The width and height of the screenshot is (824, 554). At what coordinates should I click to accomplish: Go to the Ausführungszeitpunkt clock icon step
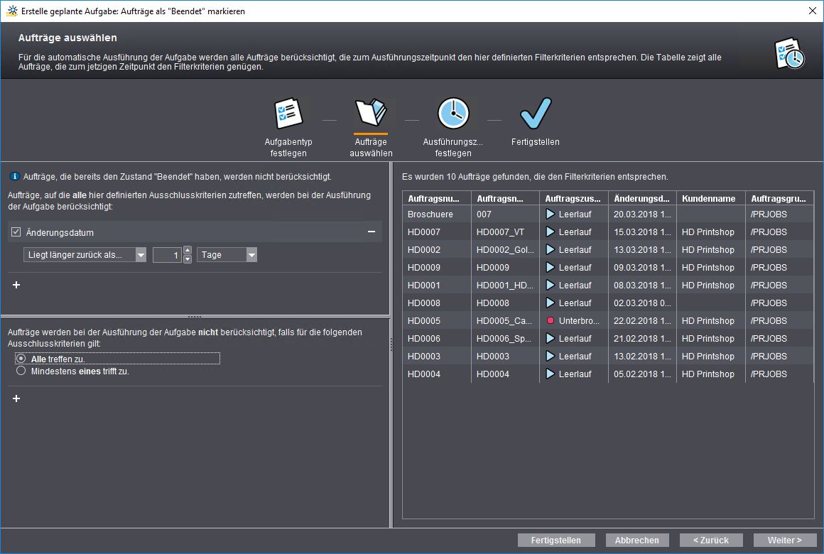[x=453, y=113]
